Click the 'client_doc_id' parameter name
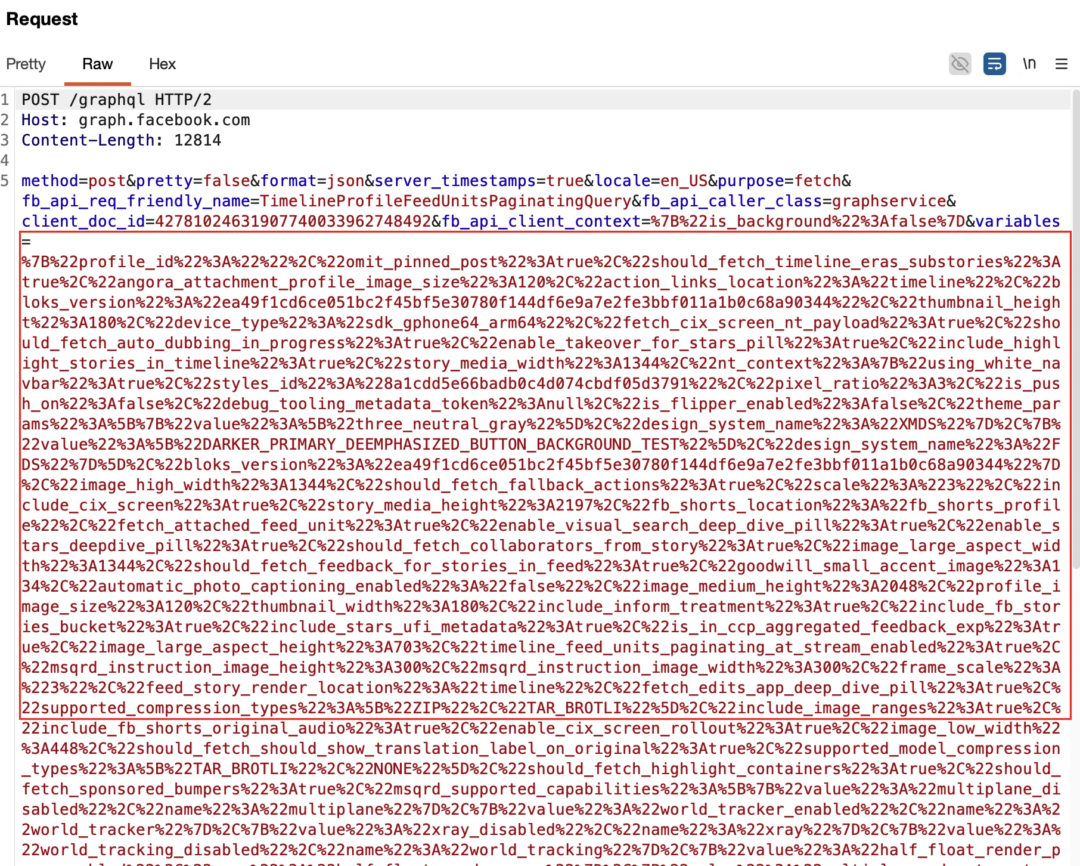 [x=83, y=221]
